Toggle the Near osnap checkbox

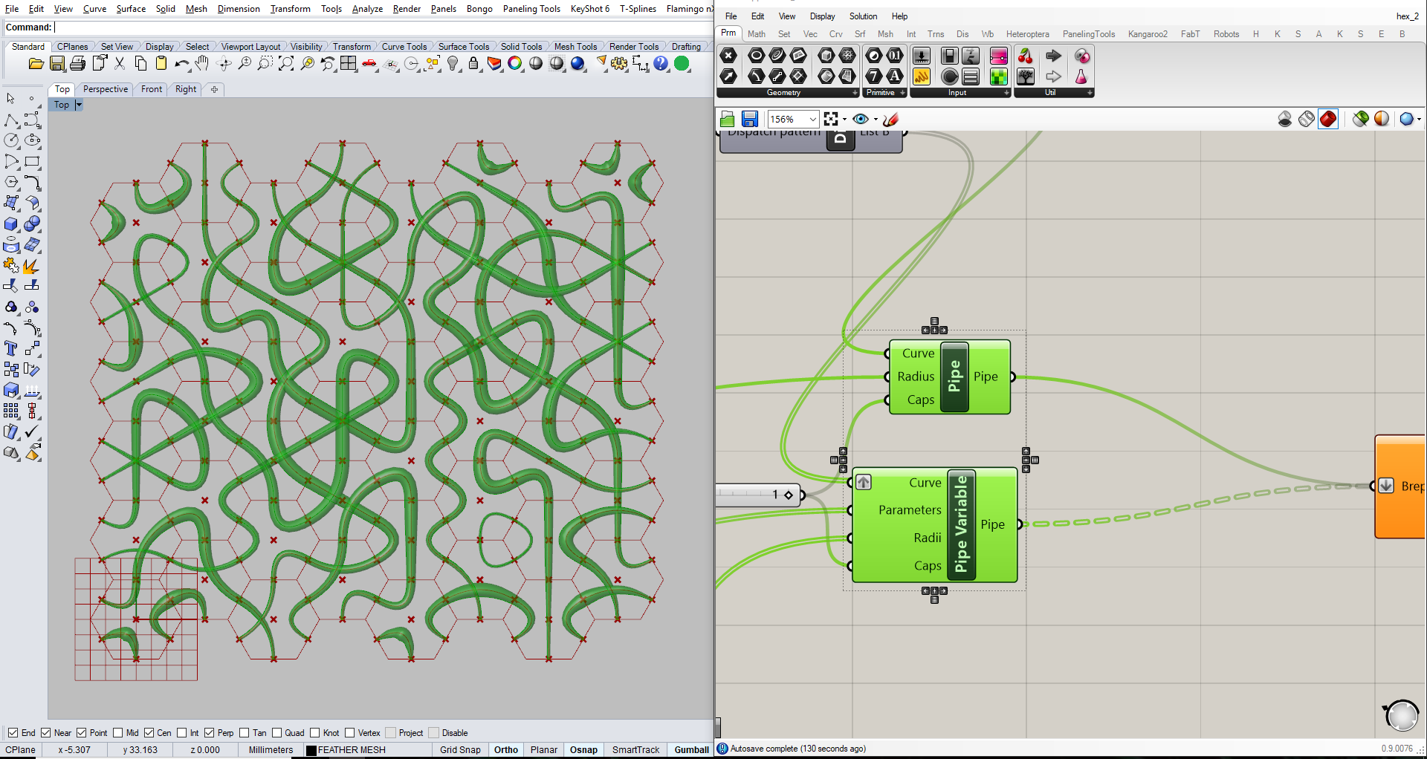(45, 733)
